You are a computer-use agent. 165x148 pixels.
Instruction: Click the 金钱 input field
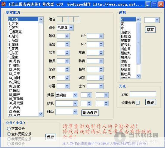[143, 94]
